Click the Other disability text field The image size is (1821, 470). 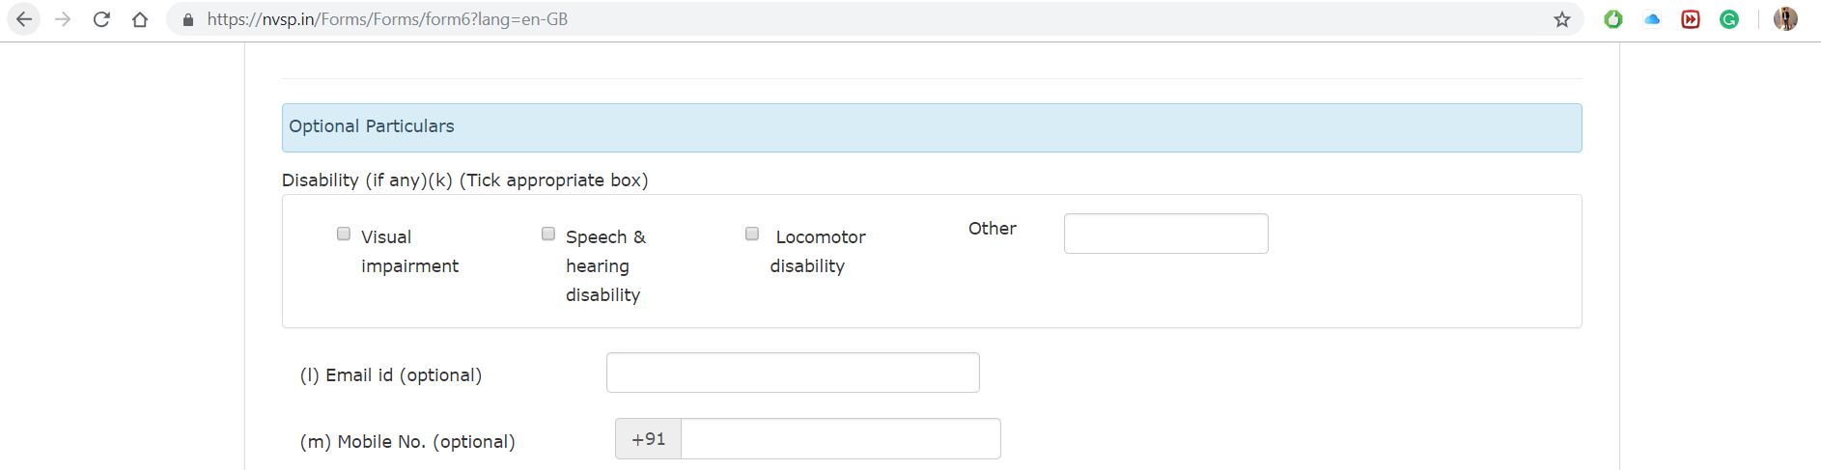tap(1165, 234)
